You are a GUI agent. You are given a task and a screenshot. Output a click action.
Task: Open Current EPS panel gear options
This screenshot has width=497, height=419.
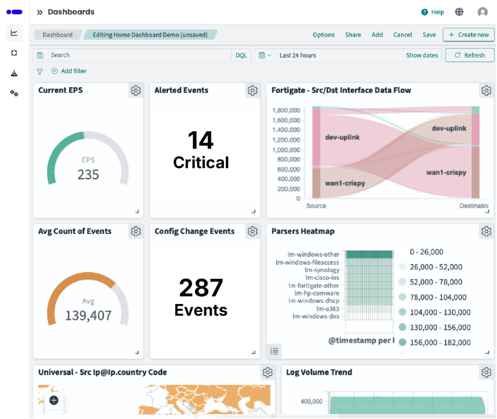[x=136, y=90]
